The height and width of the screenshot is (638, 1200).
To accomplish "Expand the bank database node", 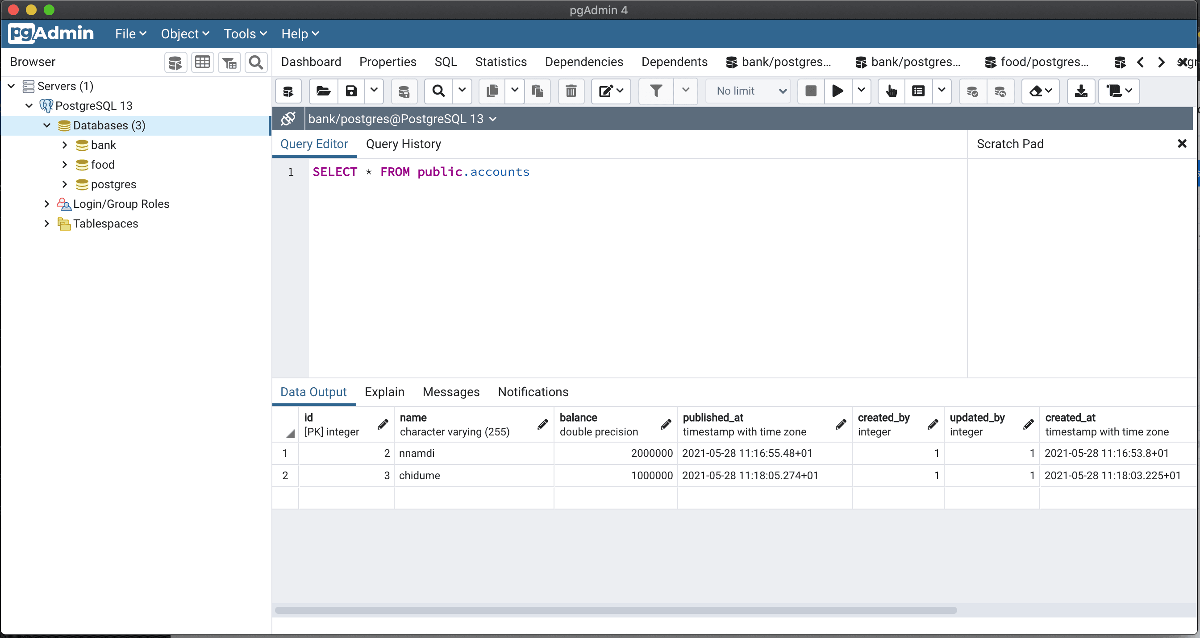I will click(65, 145).
